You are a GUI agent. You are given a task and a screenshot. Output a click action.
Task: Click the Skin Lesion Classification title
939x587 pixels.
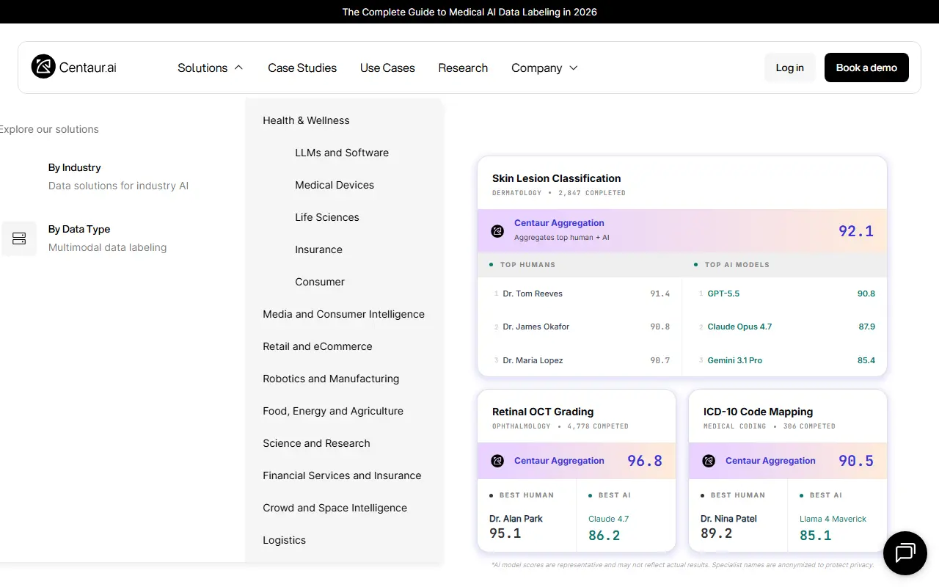click(556, 178)
